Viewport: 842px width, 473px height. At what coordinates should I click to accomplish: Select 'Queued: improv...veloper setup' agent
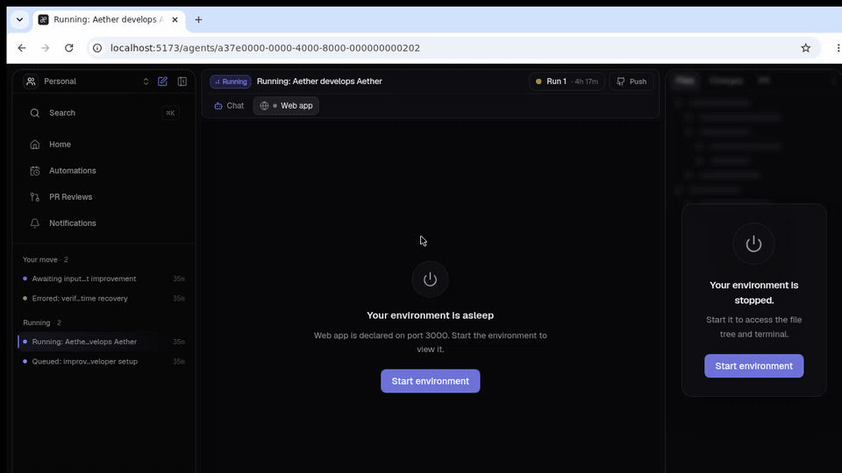(104, 362)
